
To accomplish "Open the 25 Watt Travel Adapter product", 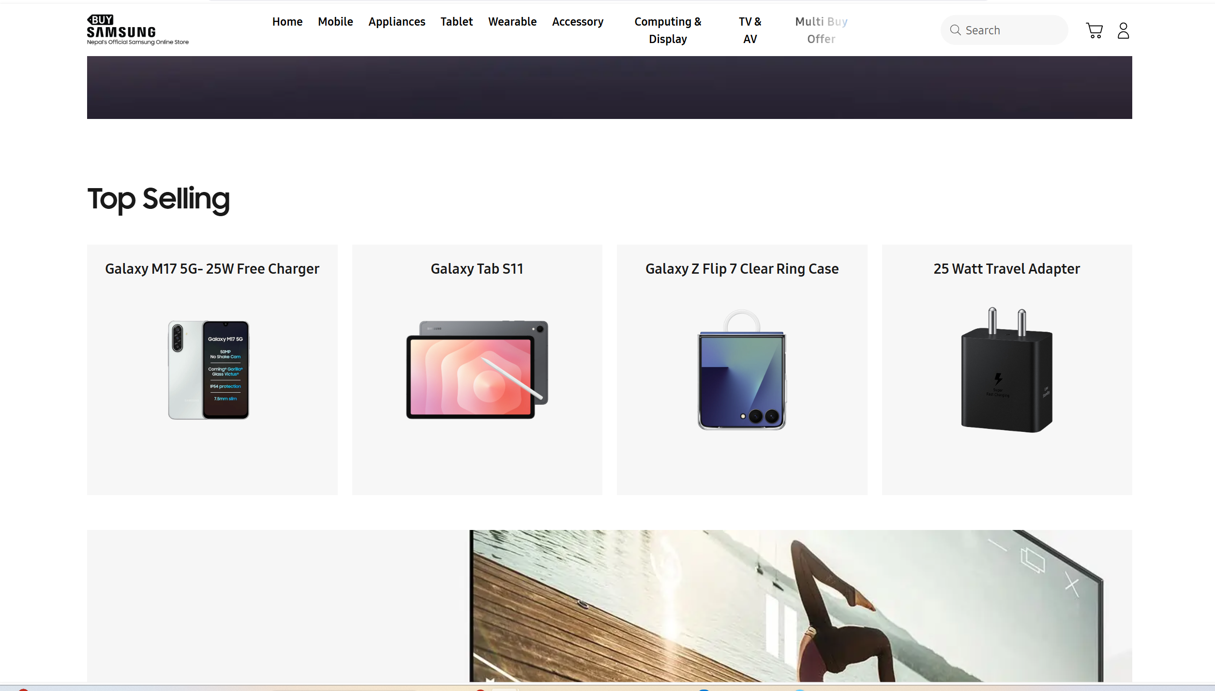I will click(x=1006, y=370).
